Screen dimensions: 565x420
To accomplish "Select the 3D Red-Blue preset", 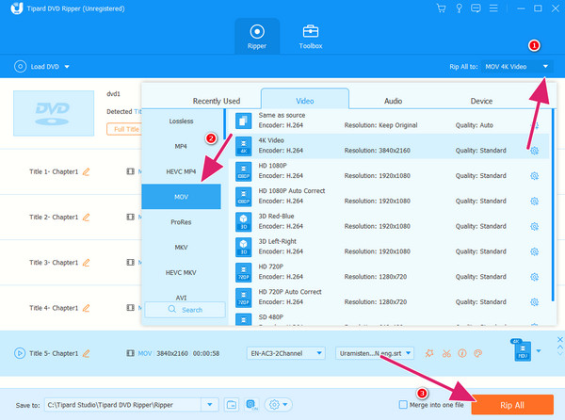I will (x=389, y=221).
